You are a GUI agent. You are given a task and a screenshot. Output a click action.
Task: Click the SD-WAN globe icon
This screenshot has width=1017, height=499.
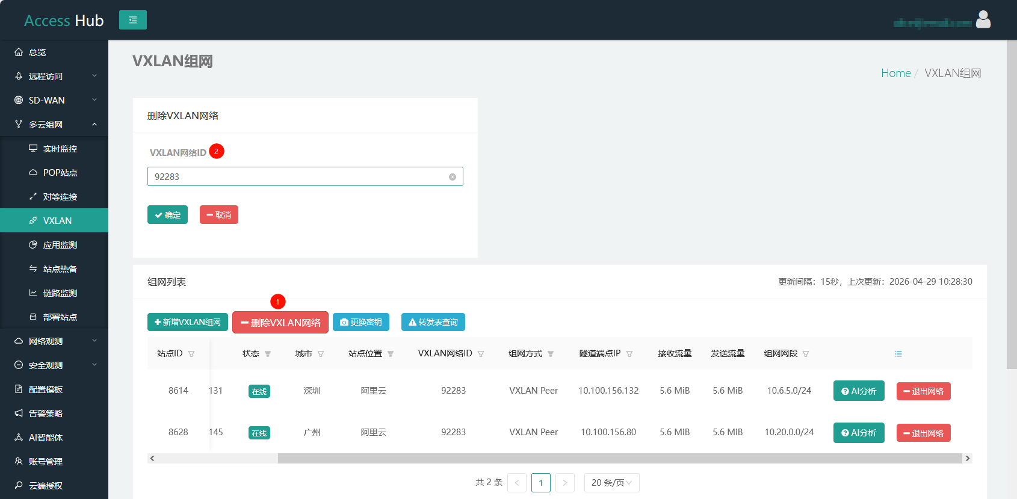pyautogui.click(x=19, y=101)
